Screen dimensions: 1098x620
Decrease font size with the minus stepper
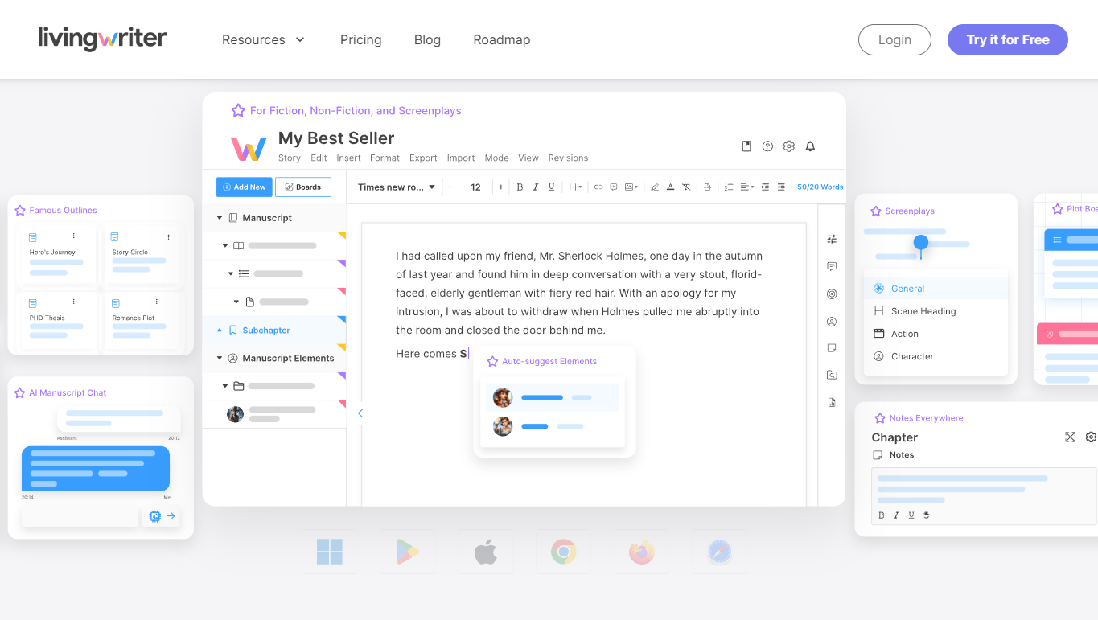click(450, 187)
